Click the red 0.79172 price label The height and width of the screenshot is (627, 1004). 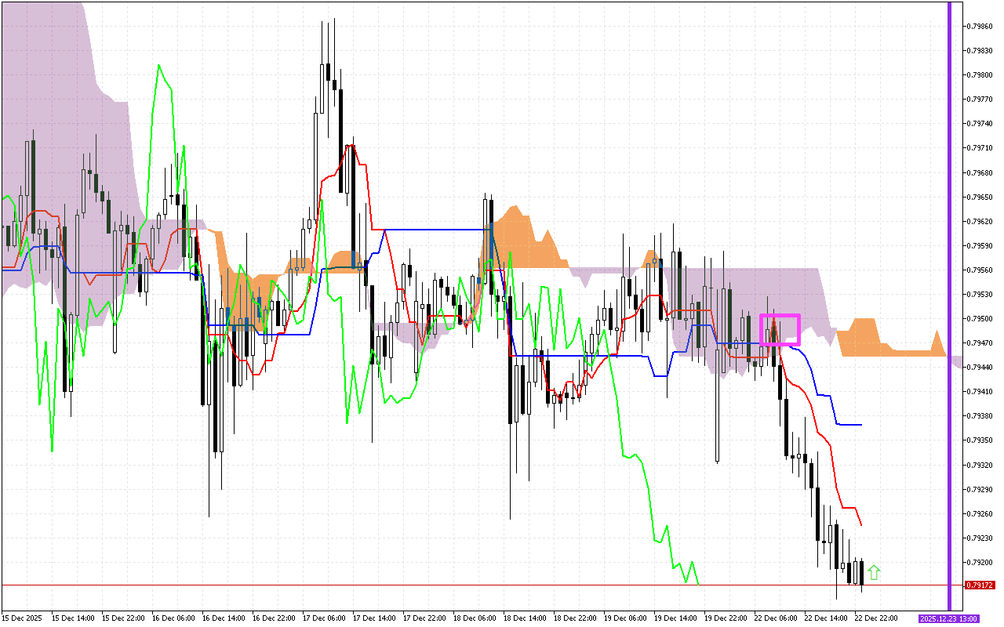pos(980,585)
